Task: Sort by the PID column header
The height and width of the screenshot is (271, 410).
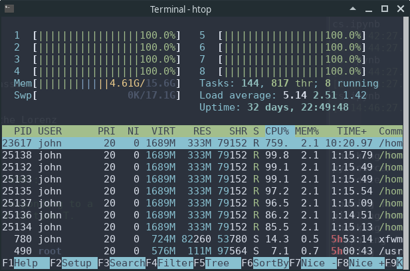Action: coord(23,131)
